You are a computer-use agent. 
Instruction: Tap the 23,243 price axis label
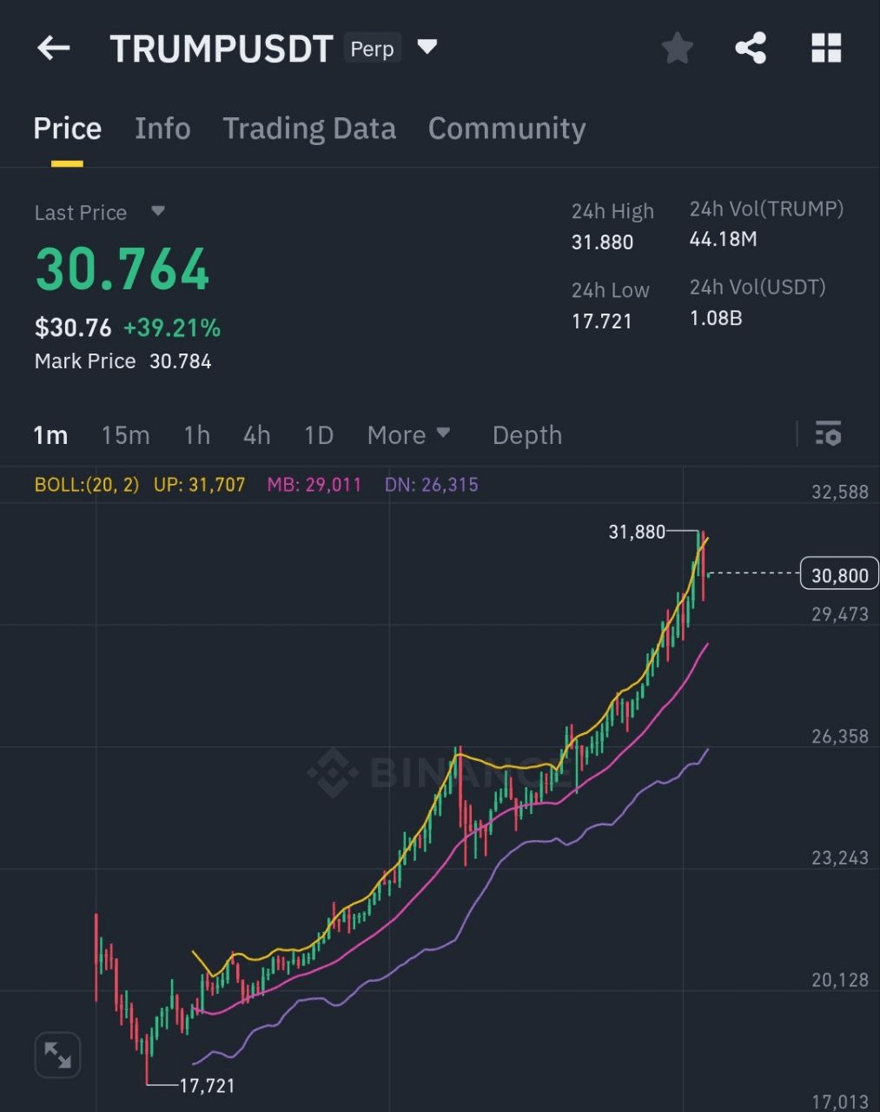tap(839, 858)
